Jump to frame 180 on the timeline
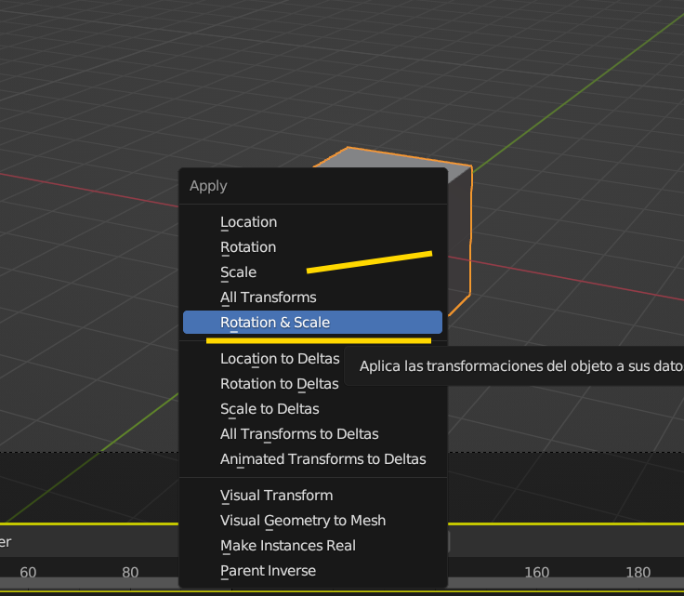Viewport: 684px width, 596px height. coord(638,573)
